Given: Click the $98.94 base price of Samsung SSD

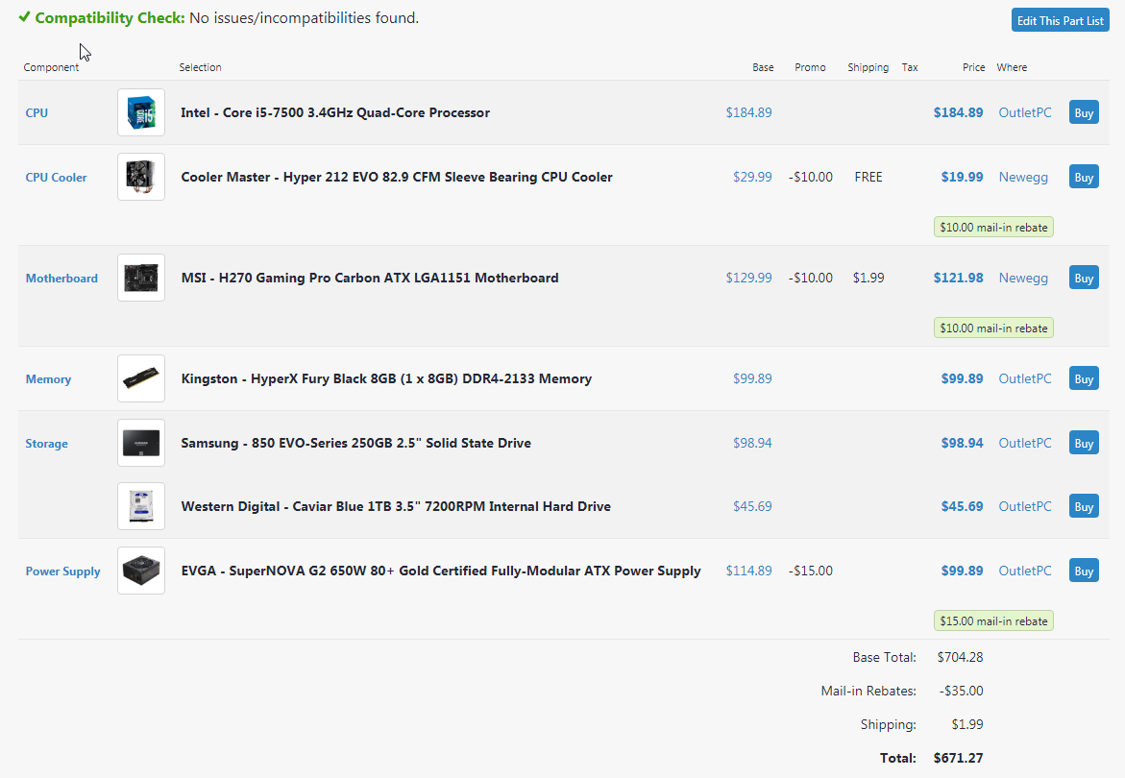Looking at the screenshot, I should (x=752, y=443).
